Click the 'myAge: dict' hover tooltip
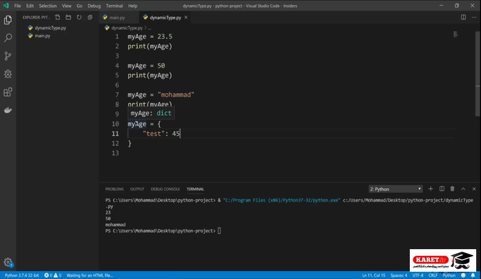Viewport: 481px width, 279px height. click(151, 113)
